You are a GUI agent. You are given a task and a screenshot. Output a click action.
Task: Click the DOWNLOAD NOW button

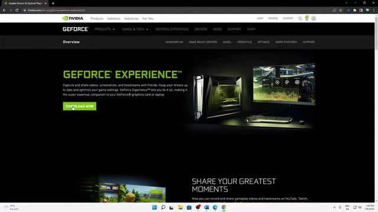pyautogui.click(x=80, y=106)
